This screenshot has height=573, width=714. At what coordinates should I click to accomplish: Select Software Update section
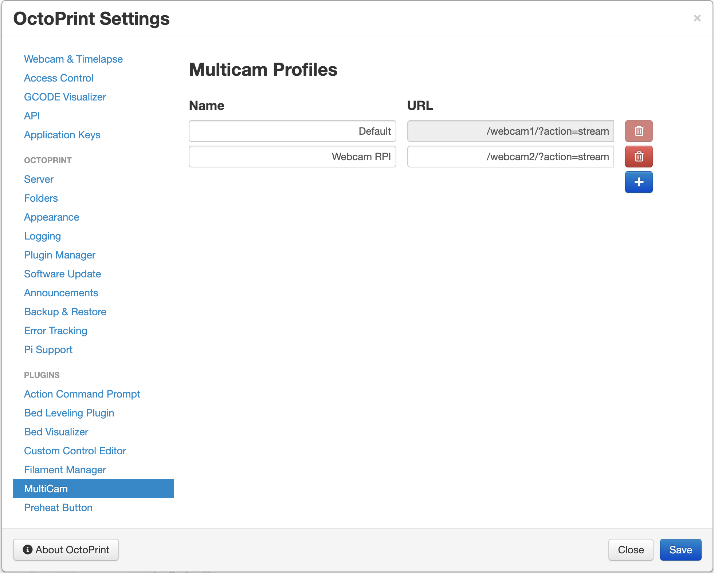(62, 274)
